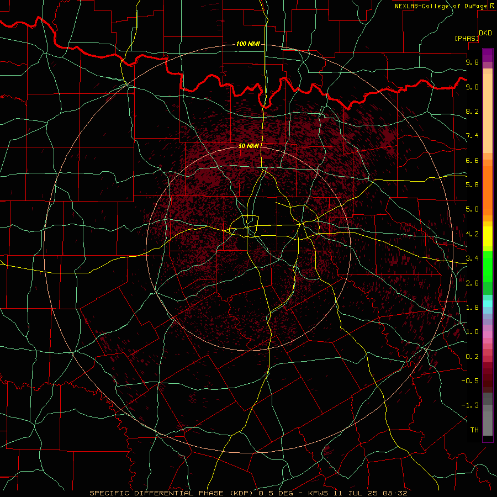Click the 4.2 scale value
Viewport: 497px width, 497px height.
pos(472,234)
